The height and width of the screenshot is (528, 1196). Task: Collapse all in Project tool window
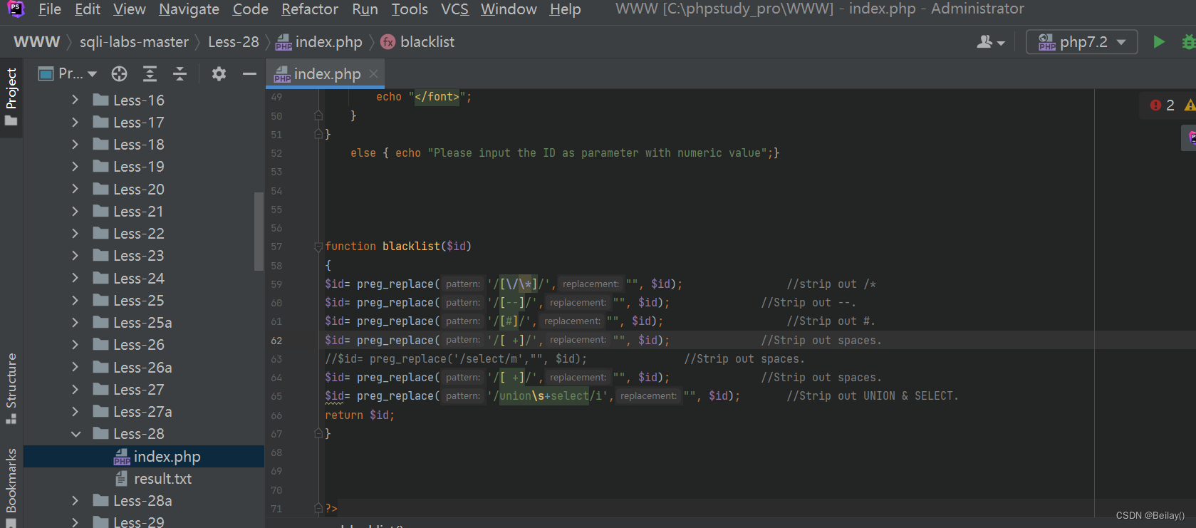180,74
